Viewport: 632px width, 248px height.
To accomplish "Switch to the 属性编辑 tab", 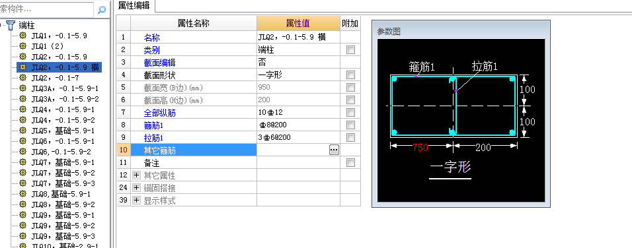I will pos(134,6).
